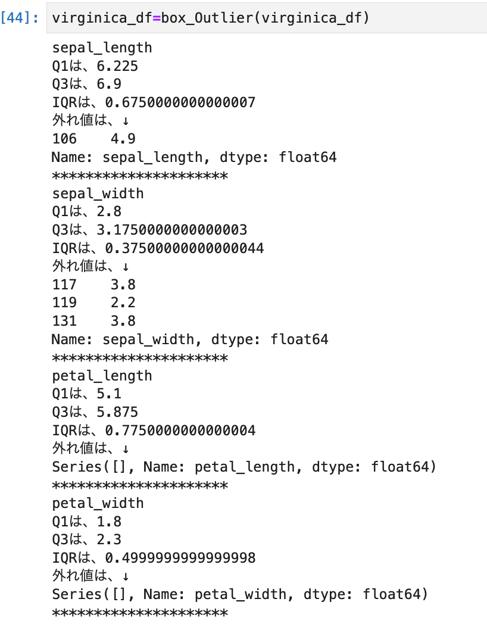487x630 pixels.
Task: Click the Q1 value 6.225 line
Action: pos(95,66)
